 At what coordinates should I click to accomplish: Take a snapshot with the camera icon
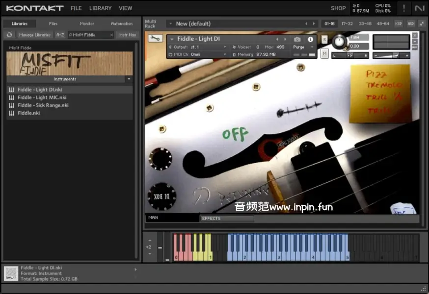coord(297,39)
